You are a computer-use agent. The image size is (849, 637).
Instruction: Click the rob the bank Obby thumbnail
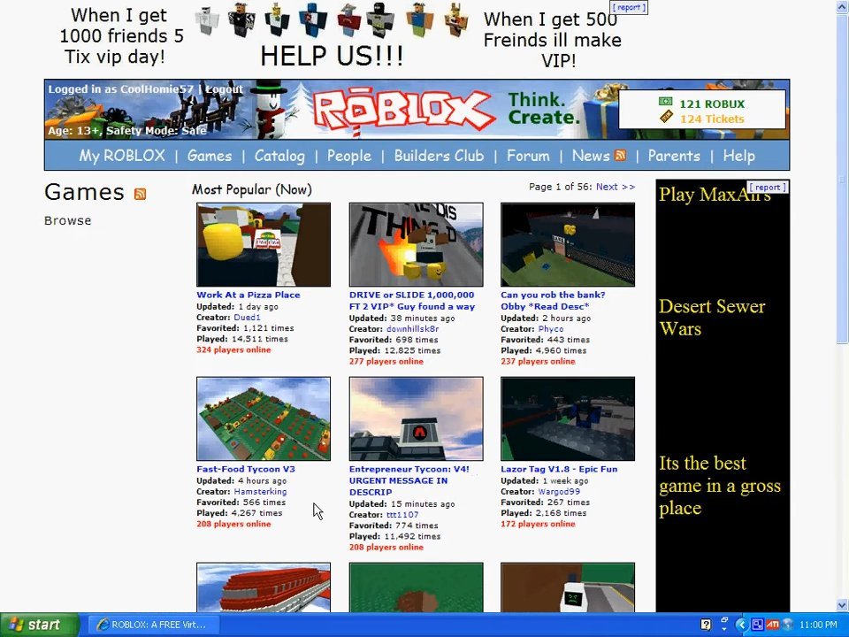pyautogui.click(x=568, y=245)
